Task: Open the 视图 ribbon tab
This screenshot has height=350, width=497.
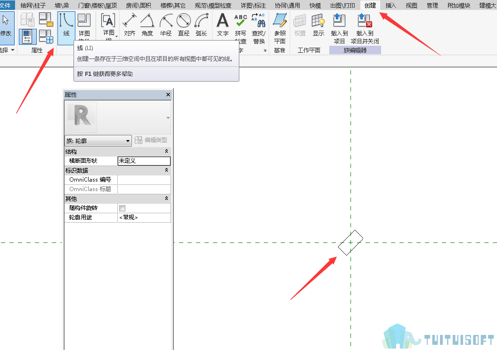Action: click(x=411, y=5)
